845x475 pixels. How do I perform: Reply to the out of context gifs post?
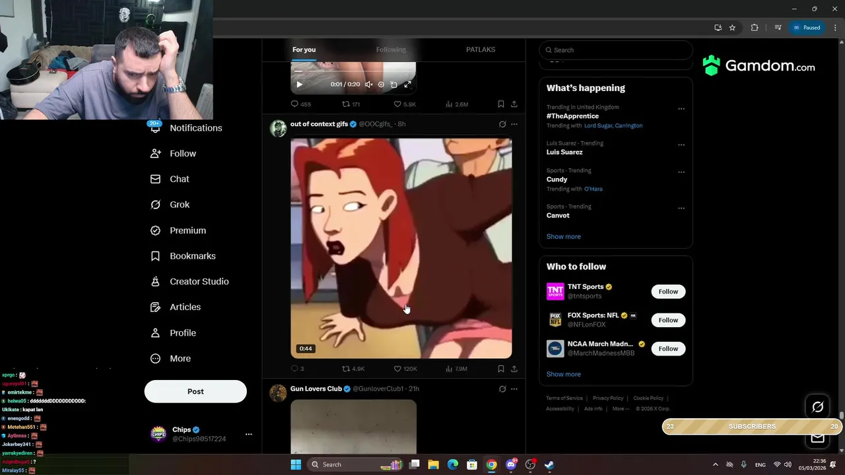pos(297,369)
